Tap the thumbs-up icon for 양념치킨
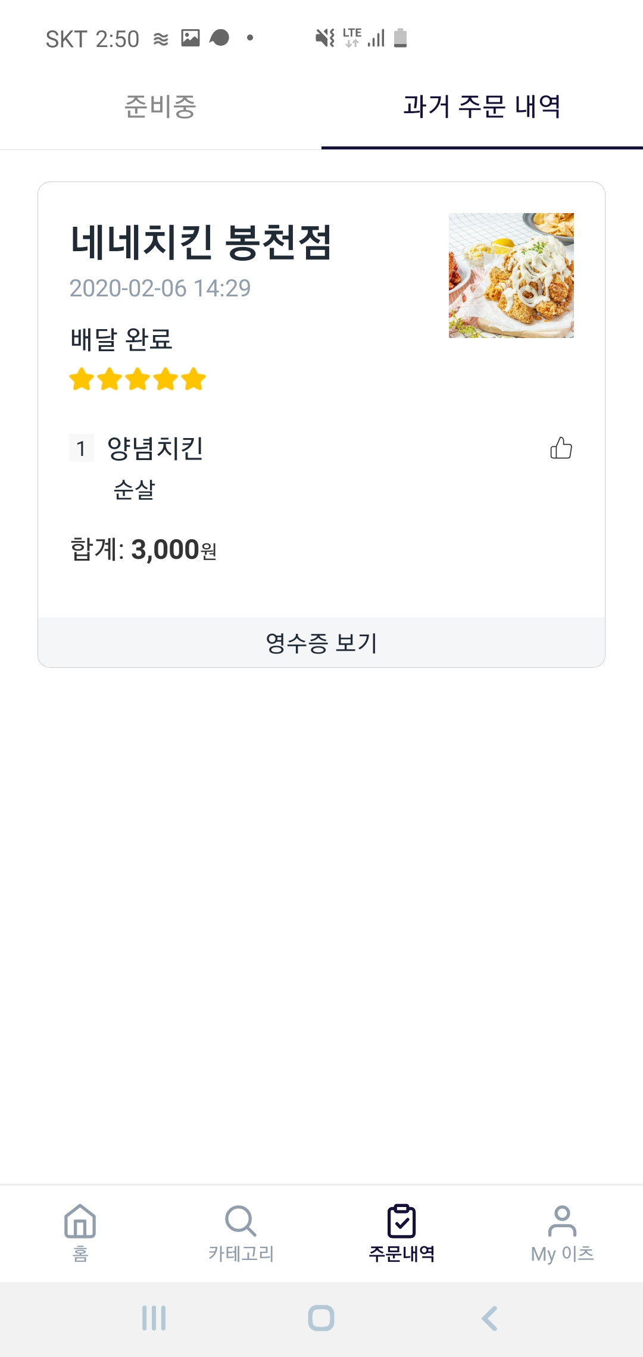643x1357 pixels. pyautogui.click(x=561, y=448)
